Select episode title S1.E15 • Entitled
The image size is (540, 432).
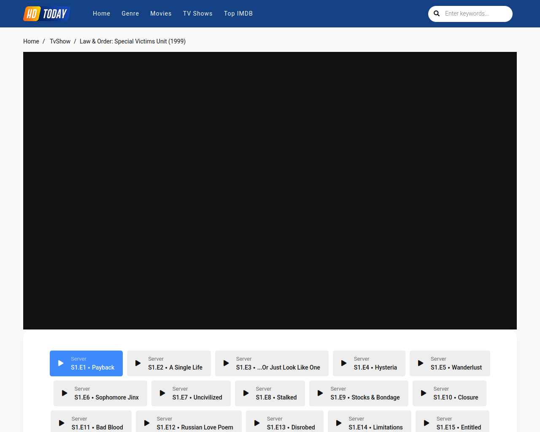[x=459, y=427]
